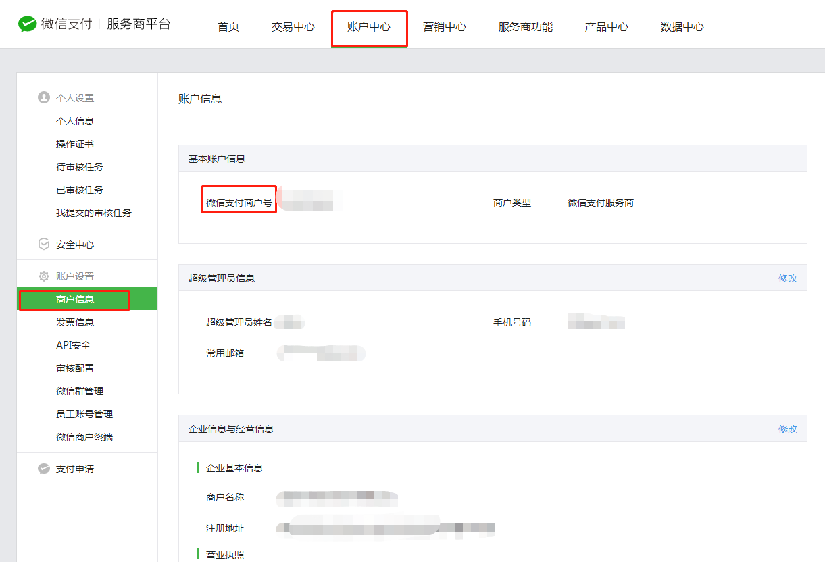Image resolution: width=825 pixels, height=562 pixels.
Task: Open the 首页 top navigation tab
Action: coord(228,27)
